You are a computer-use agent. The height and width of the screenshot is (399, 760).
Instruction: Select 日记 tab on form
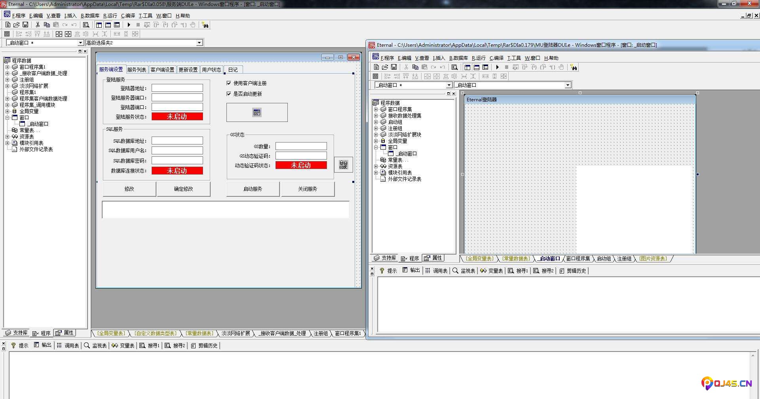click(233, 70)
